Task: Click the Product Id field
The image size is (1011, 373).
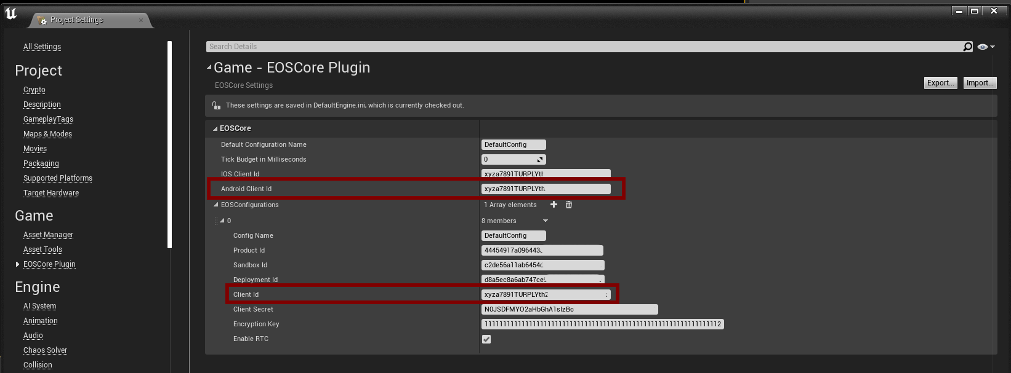Action: pos(542,251)
